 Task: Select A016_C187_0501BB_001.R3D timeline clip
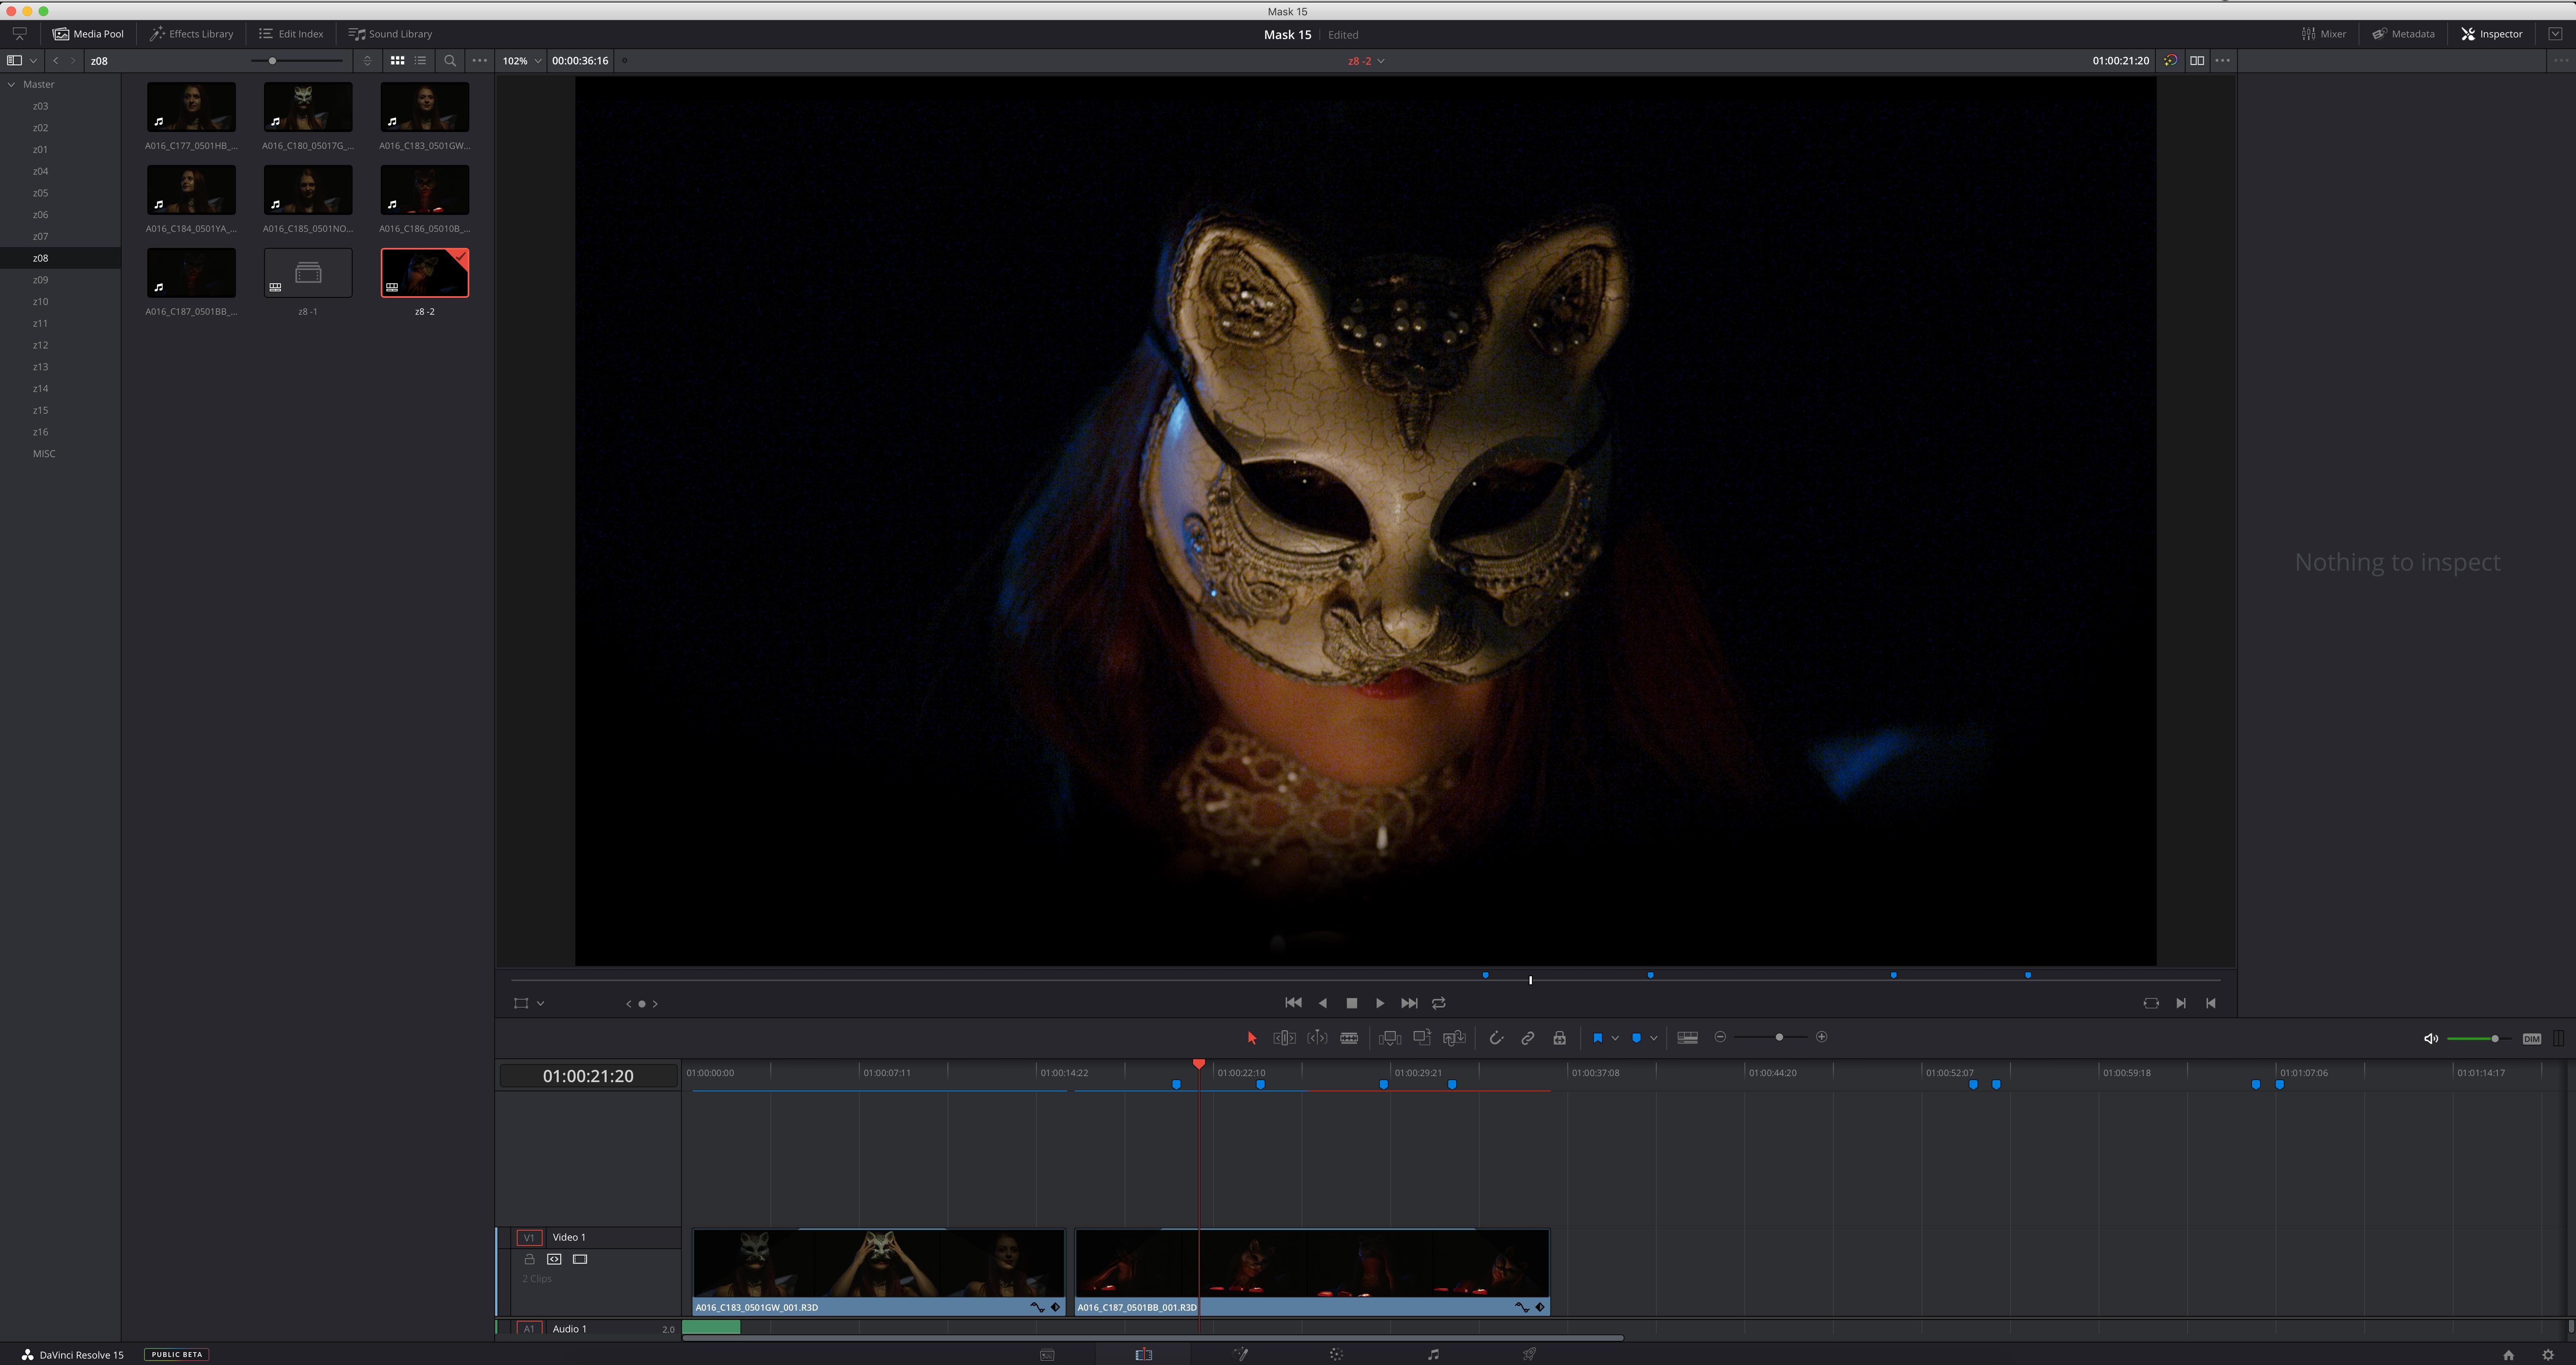click(1312, 1272)
